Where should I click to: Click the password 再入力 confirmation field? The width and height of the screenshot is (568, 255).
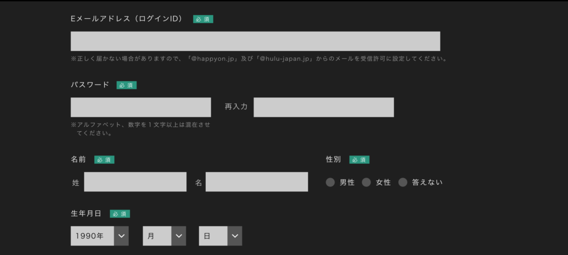click(323, 107)
